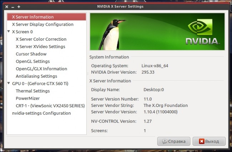
Task: Open X Server Display Configuration page
Action: click(42, 24)
